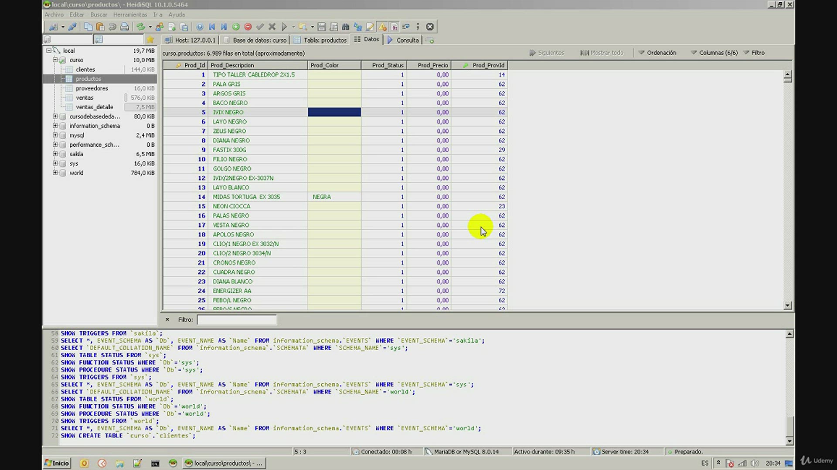Expand the mysql database node
Image resolution: width=837 pixels, height=470 pixels.
tap(55, 135)
